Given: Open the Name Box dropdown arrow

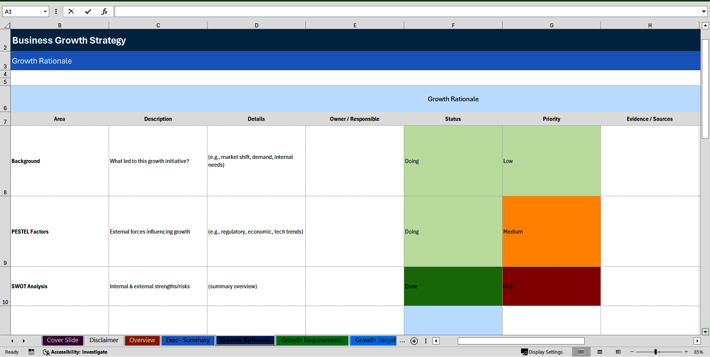Looking at the screenshot, I should tap(44, 11).
